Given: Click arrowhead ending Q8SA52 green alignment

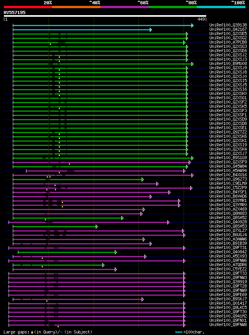Looking at the screenshot, I should (123, 218).
